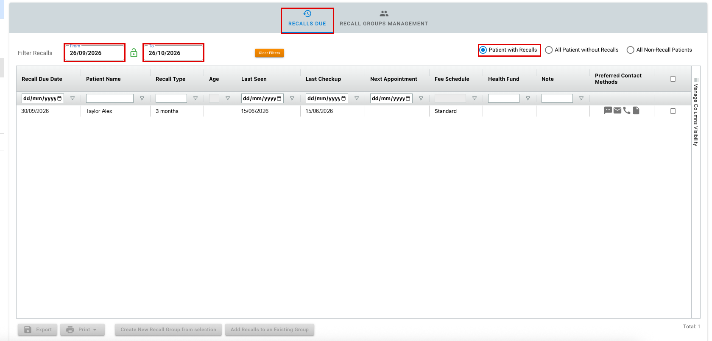Open filter menu for Recall Due Date column
The width and height of the screenshot is (712, 341).
[x=73, y=99]
